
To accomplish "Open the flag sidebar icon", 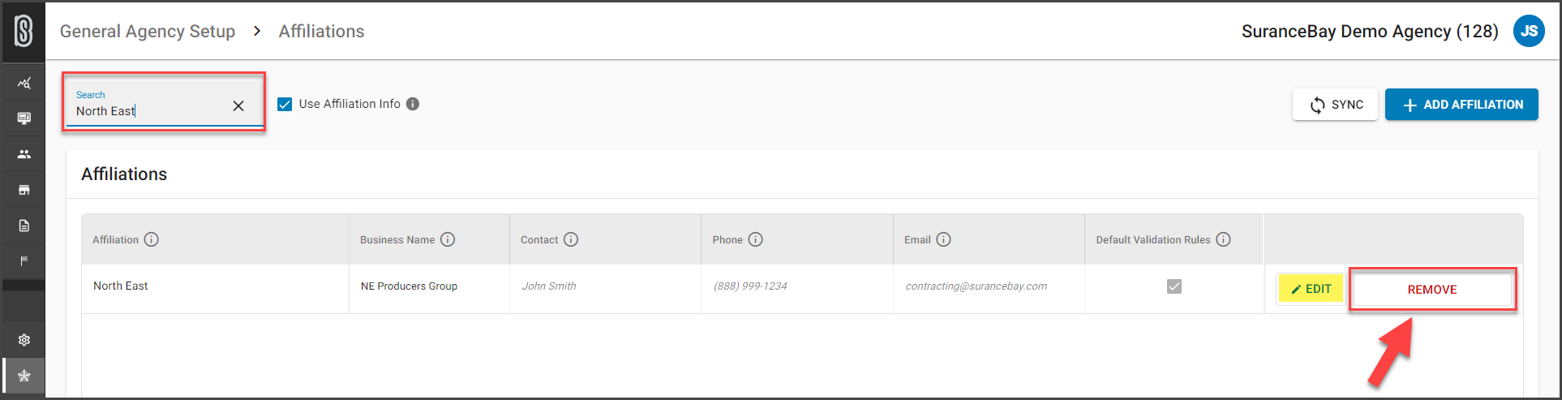I will pos(24,261).
